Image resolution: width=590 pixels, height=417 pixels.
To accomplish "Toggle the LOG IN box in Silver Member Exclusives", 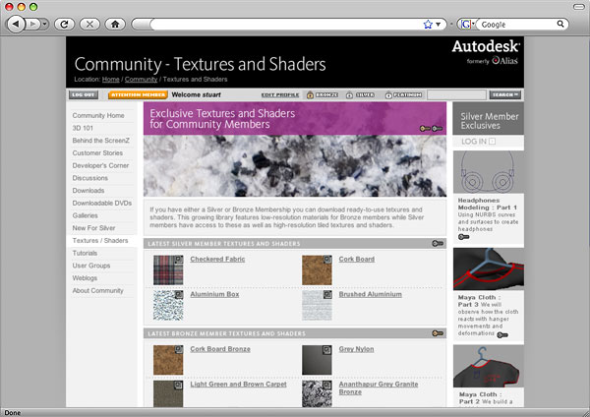I will pos(493,142).
